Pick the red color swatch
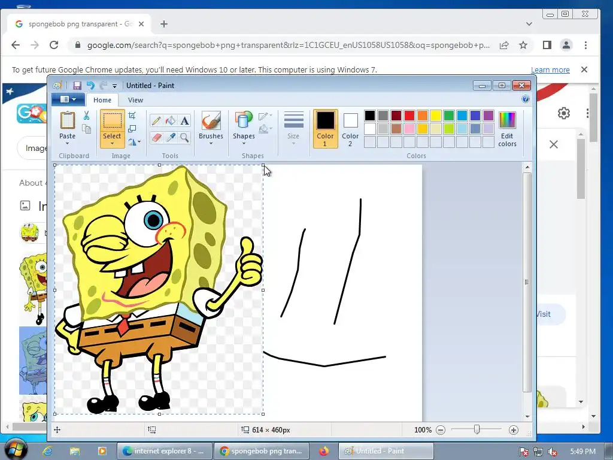Image resolution: width=613 pixels, height=460 pixels. click(409, 116)
